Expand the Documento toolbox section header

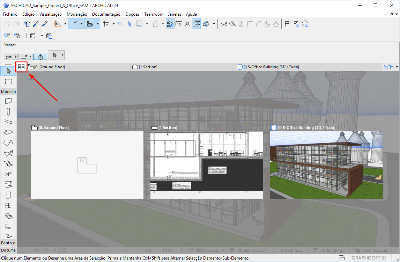[x=8, y=250]
